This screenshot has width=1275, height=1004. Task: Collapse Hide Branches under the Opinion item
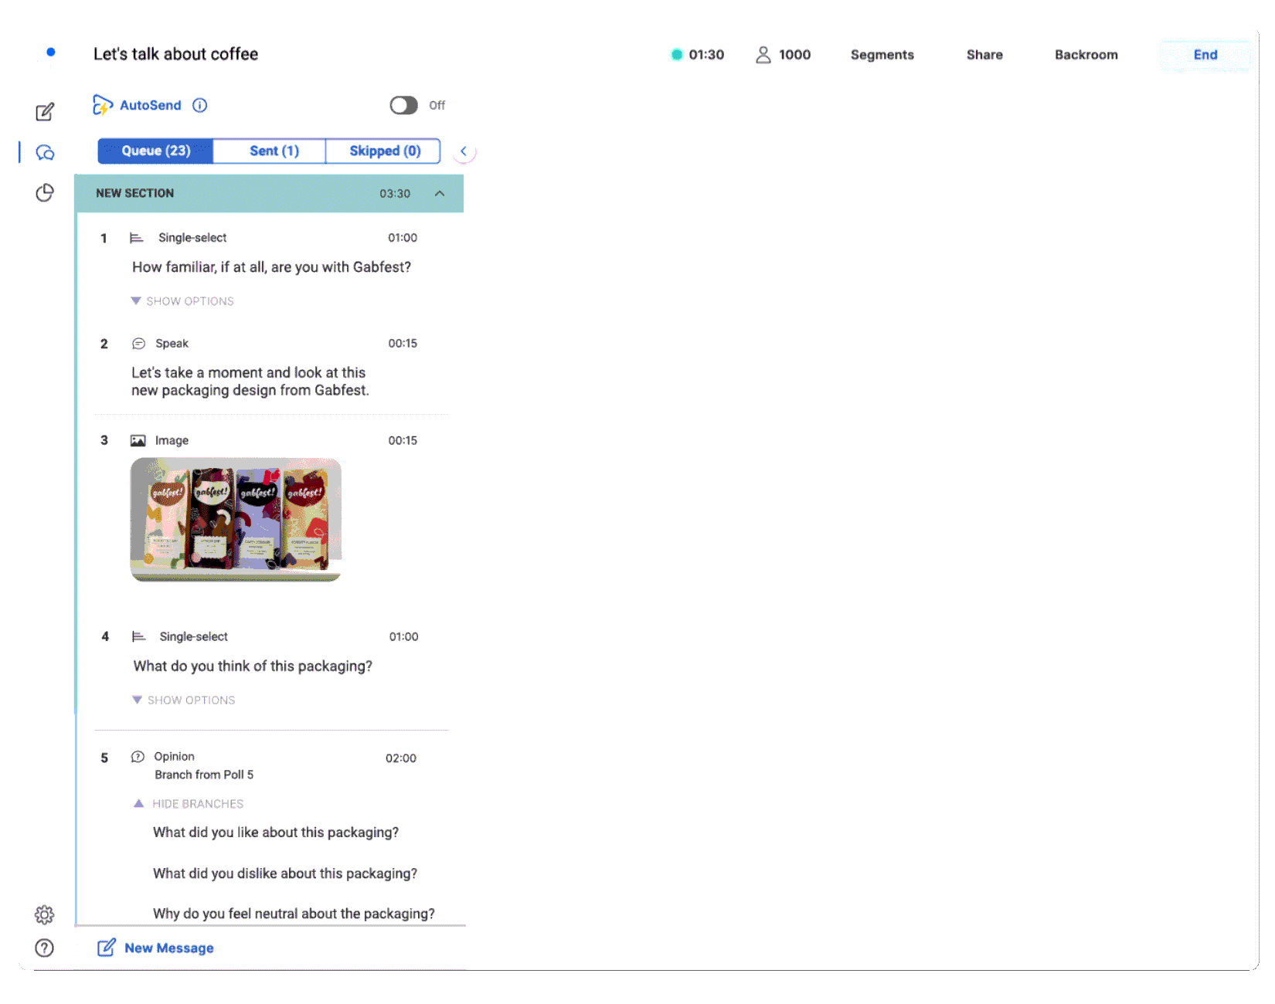pos(189,803)
